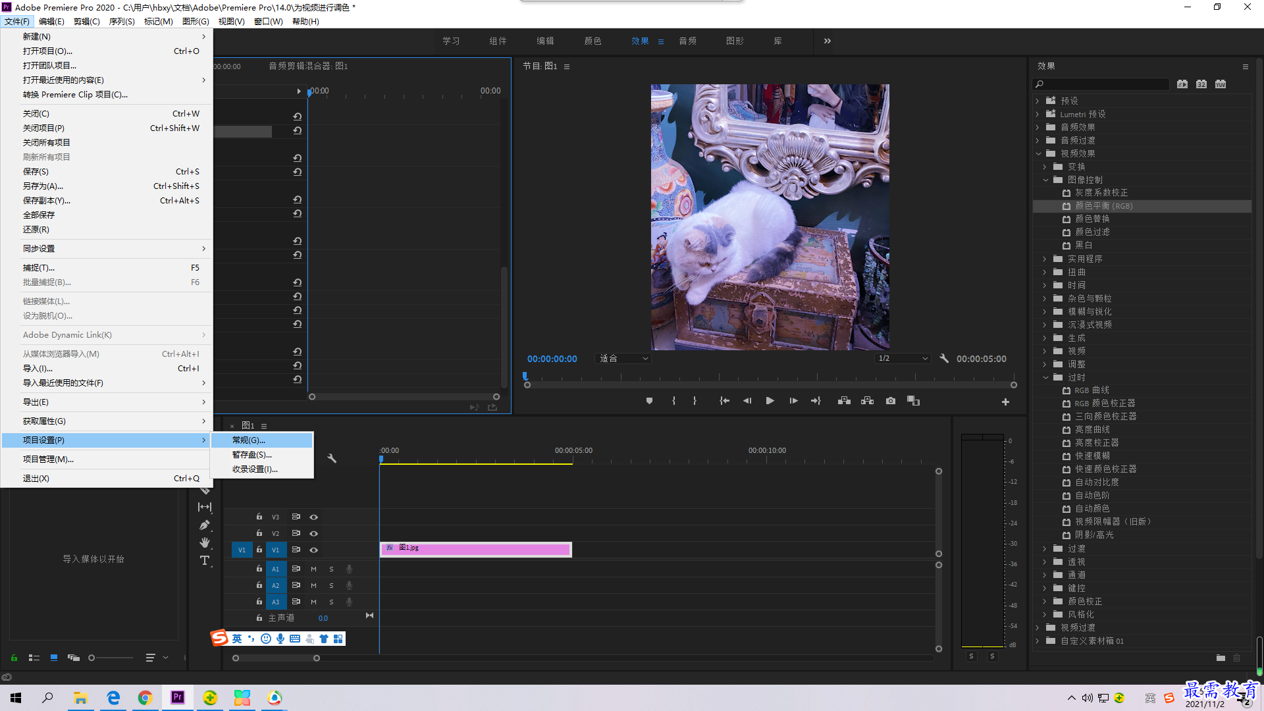Open Effects panel menu icon

coord(1245,66)
